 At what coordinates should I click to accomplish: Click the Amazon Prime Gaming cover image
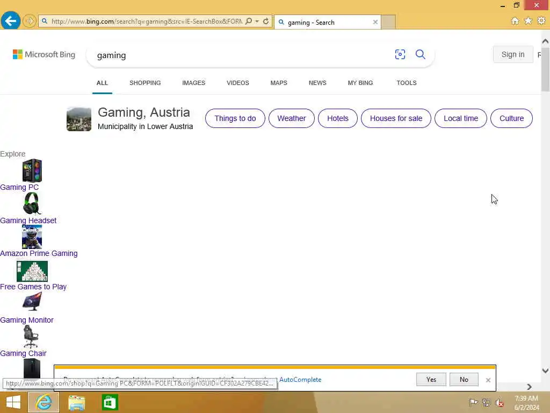pos(32,237)
